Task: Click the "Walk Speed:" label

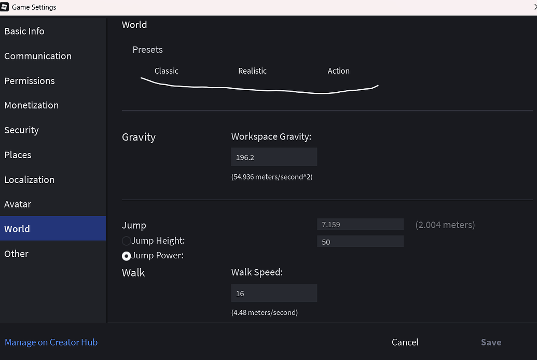Action: pos(257,272)
